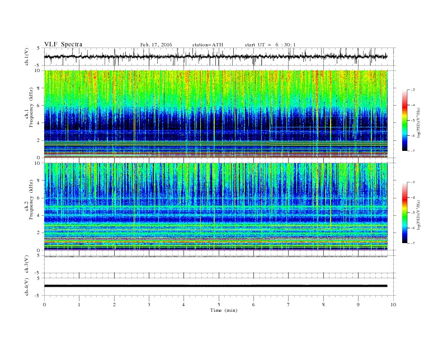Click ch.1 color bar tick label '-7'

pos(412,151)
